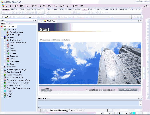Select the Heat of Hydration Analysis Data row

coord(18,83)
